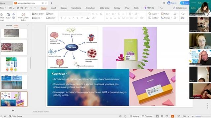Click the Bold formatting button
Screen dimensions: 211x118
point(61,18)
